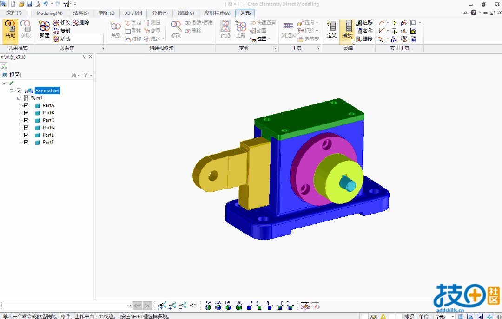Click 删除 in the 关系集 group
Viewport: 502px width, 319px height.
pos(81,23)
